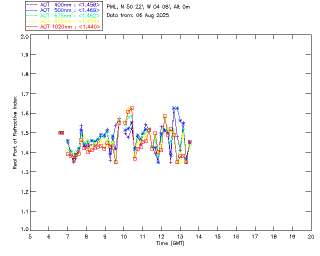The height and width of the screenshot is (256, 320).
Task: Click the y-axis label 1.5
Action: (x=24, y=133)
